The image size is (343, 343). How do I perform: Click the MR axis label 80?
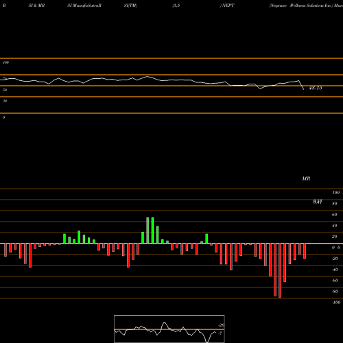[335, 204]
